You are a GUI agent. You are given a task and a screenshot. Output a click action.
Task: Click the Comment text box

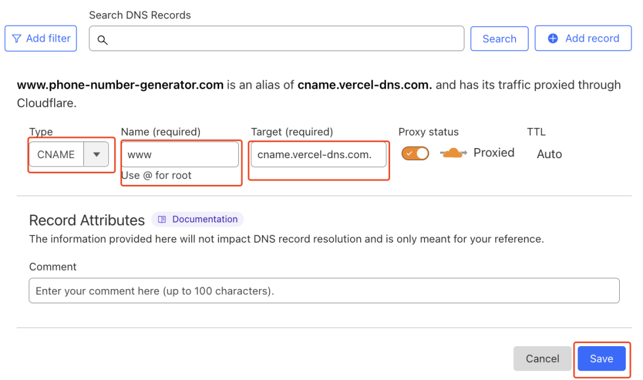324,291
